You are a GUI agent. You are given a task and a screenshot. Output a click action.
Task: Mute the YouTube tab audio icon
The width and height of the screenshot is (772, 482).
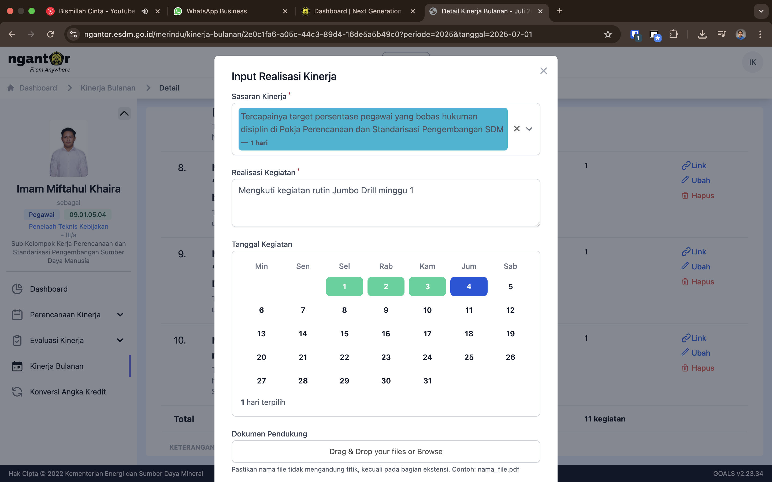click(144, 11)
